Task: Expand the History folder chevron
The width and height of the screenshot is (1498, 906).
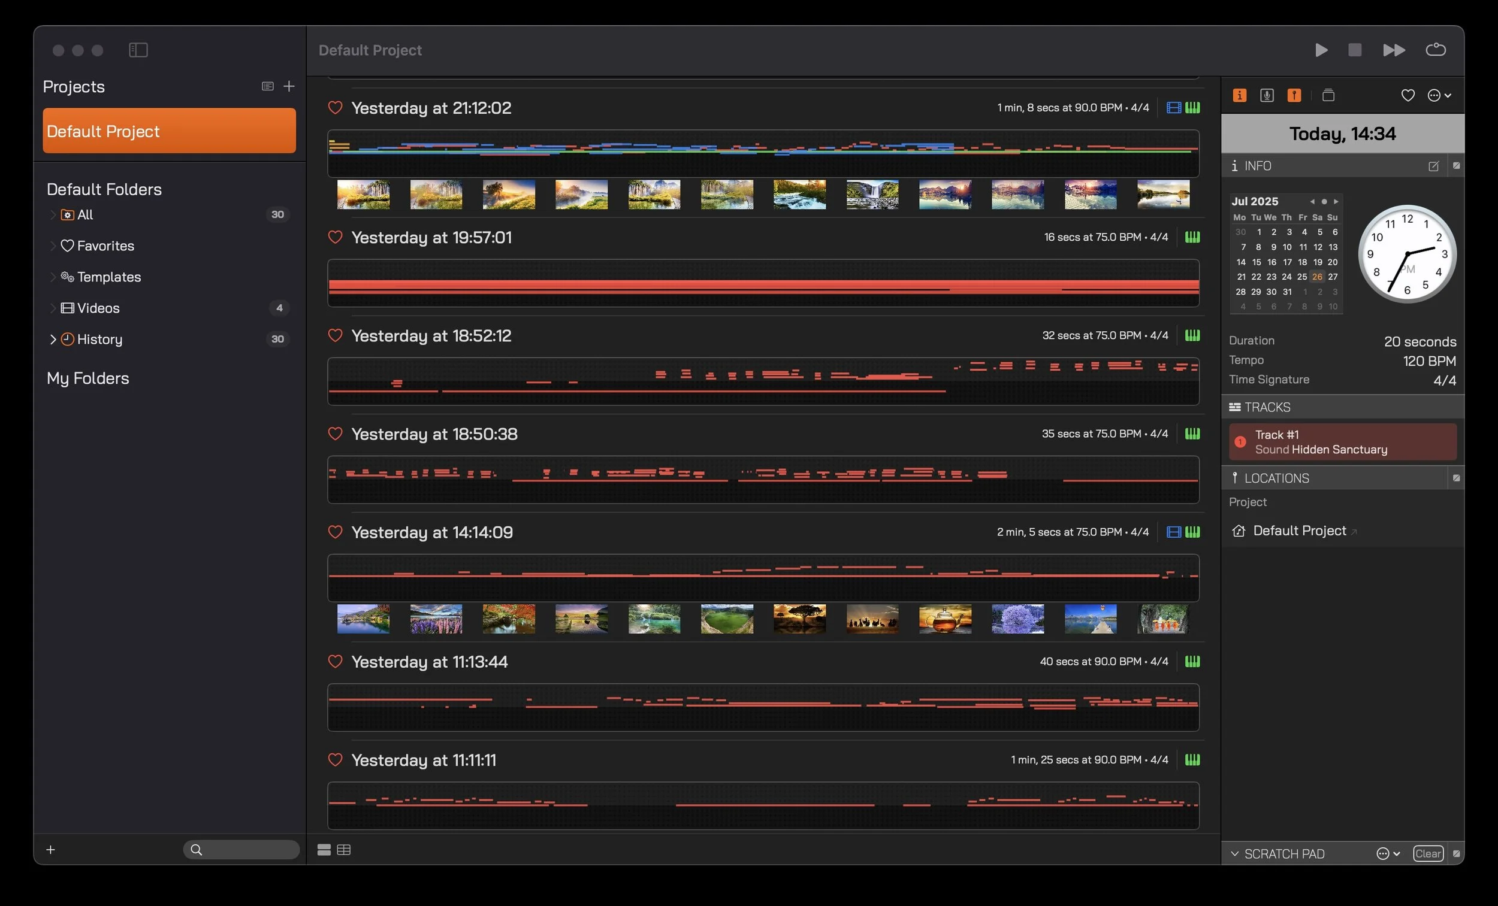Action: click(53, 339)
